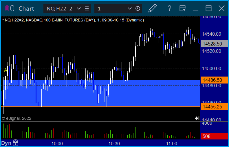Viewport: 229px width, 147px height.
Task: Click the 14500.00 price axis label
Action: point(211,68)
